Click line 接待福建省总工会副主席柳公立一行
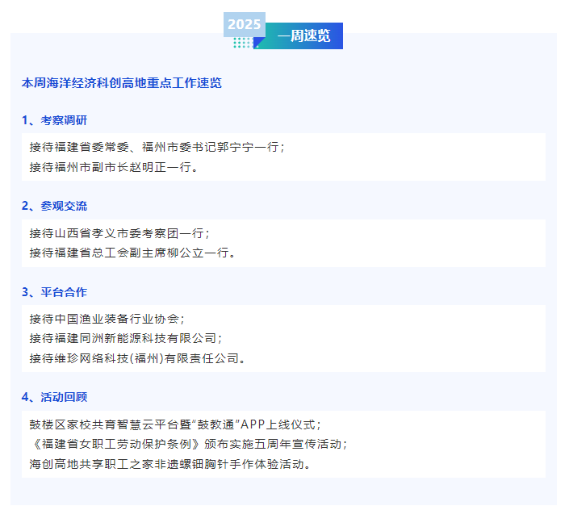Screen dimensions: 569x510 tap(132, 253)
